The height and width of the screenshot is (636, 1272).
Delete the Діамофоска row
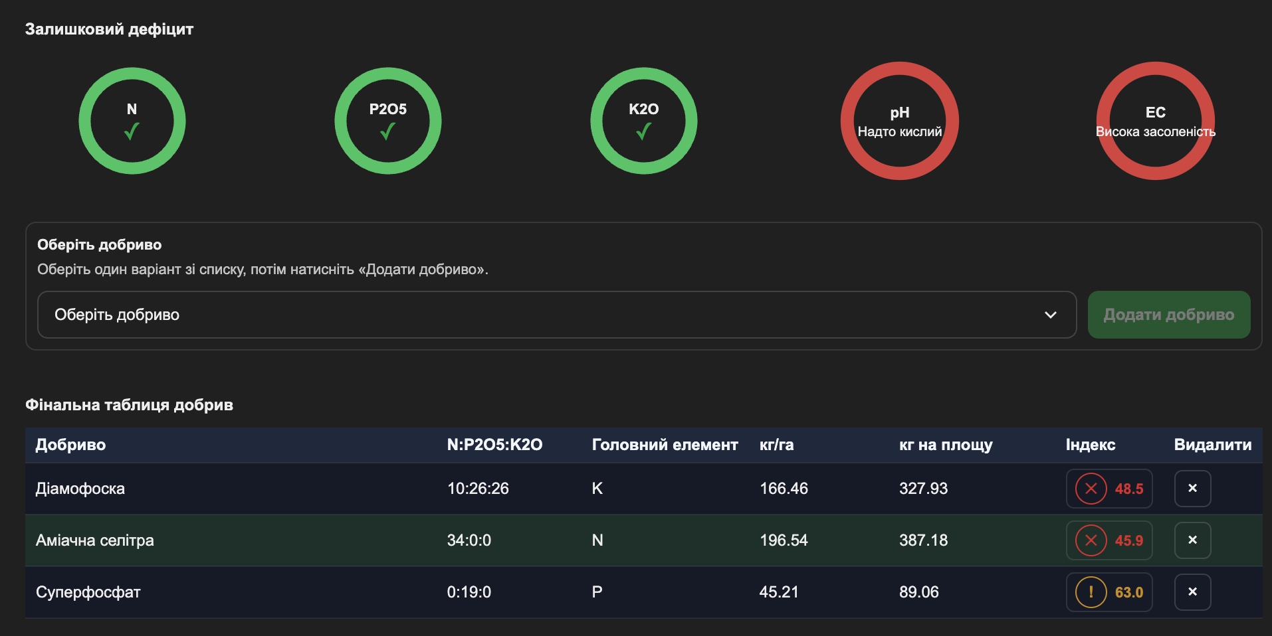(1192, 489)
